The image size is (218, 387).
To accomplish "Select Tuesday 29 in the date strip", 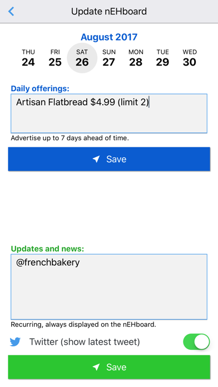I will (x=162, y=58).
